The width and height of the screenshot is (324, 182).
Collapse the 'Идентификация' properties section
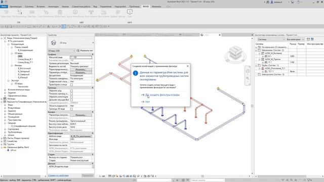[x=93, y=133]
